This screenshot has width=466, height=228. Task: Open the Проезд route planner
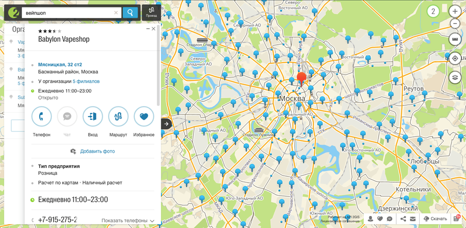tap(151, 13)
